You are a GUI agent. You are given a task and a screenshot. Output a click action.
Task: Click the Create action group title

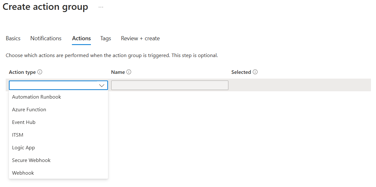coord(45,7)
